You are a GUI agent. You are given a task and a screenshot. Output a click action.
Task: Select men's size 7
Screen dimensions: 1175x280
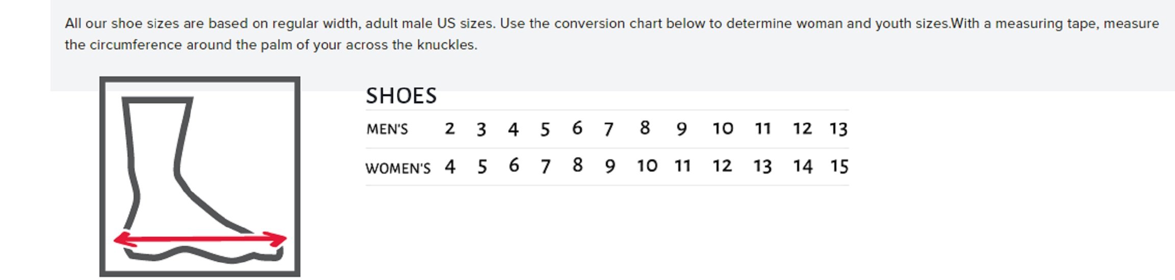click(x=608, y=129)
